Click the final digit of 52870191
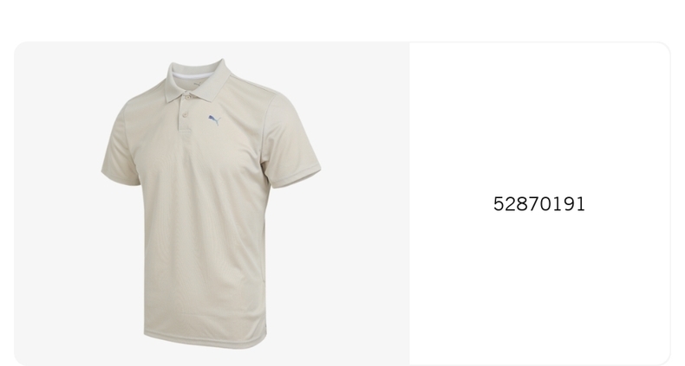Viewport: 685px width, 366px height. pyautogui.click(x=580, y=204)
